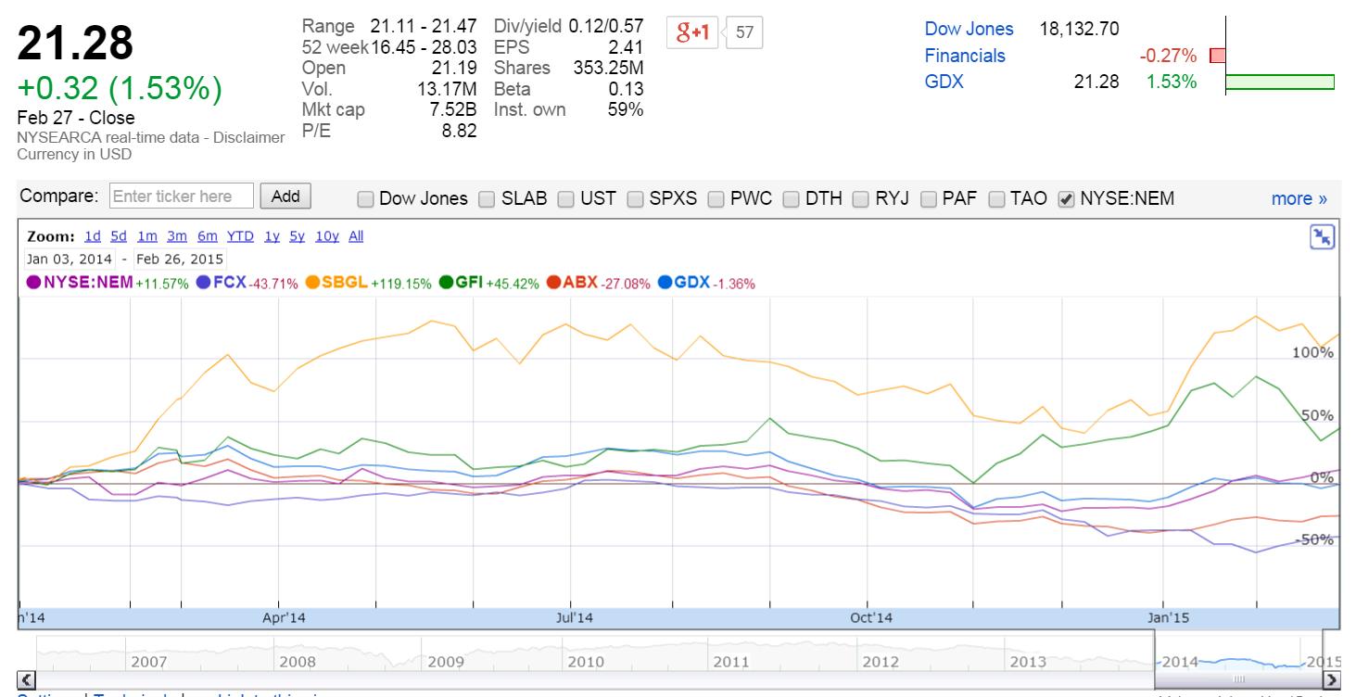
Task: Click the FCX legend dot
Action: pos(203,283)
